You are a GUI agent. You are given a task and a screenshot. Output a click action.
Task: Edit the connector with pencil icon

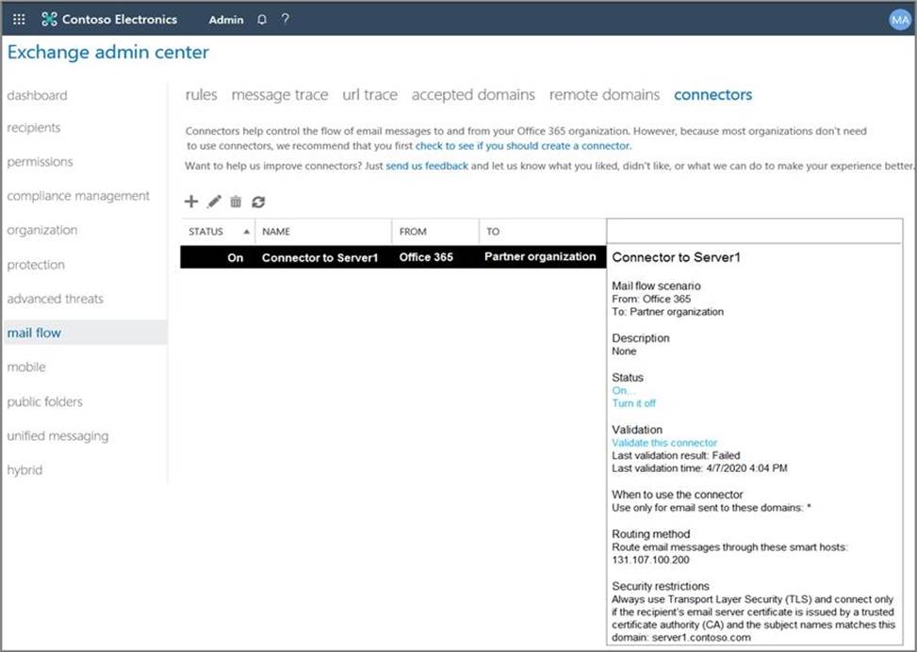214,202
